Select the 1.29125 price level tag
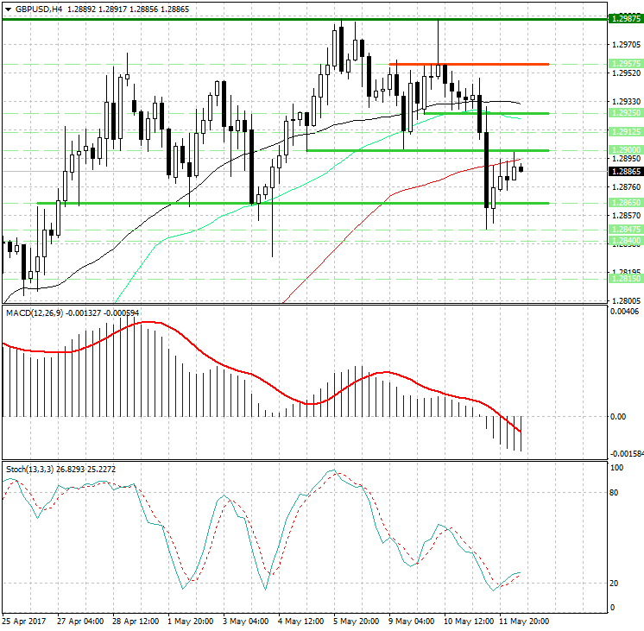The image size is (644, 631). click(624, 132)
